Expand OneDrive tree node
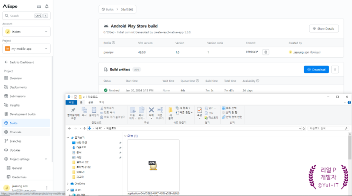Viewport: 352px width, 196px height. click(x=68, y=184)
